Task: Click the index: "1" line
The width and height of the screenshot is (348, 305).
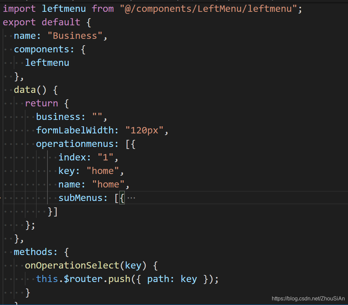Action: [88, 157]
